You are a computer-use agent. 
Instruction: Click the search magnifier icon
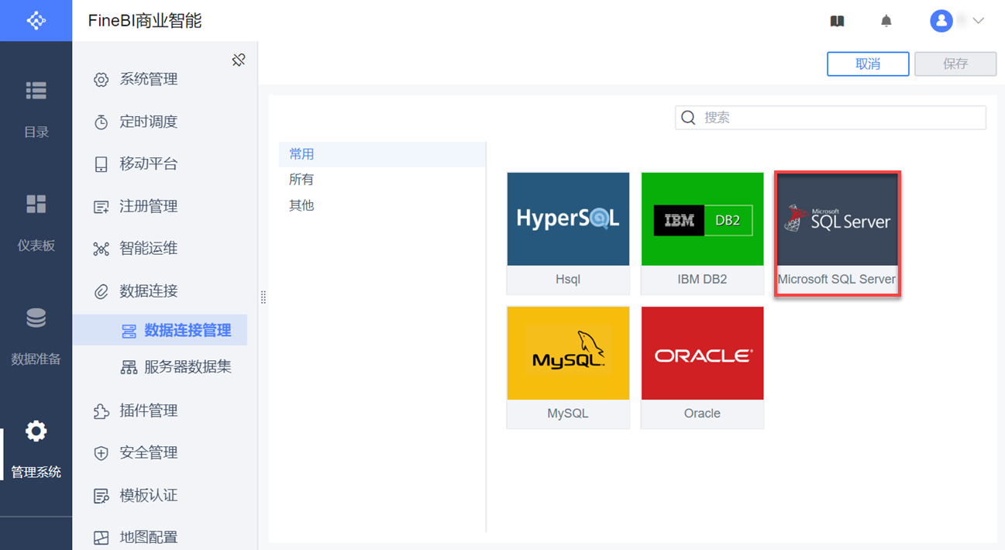click(688, 118)
